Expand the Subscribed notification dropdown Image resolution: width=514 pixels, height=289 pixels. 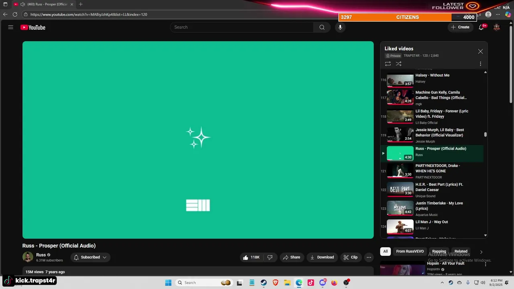click(x=90, y=257)
